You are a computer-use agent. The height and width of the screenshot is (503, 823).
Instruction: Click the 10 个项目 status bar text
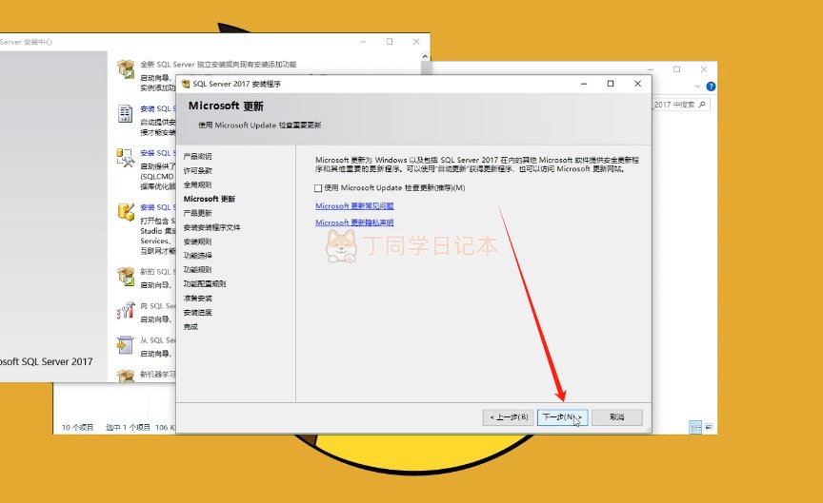(x=78, y=428)
